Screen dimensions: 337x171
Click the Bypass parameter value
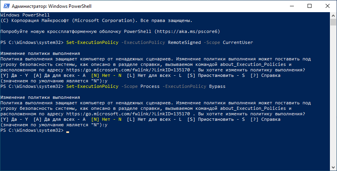(217, 86)
